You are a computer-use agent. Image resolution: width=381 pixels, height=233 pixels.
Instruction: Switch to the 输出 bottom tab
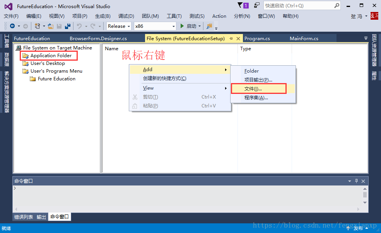pos(41,217)
